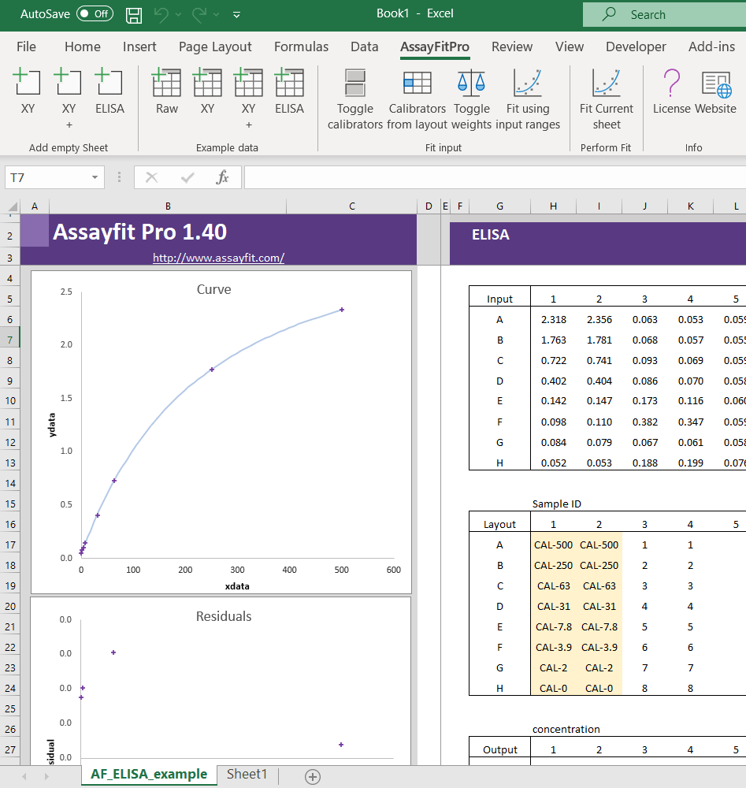This screenshot has height=788, width=746.
Task: Select column B header
Action: pos(168,206)
